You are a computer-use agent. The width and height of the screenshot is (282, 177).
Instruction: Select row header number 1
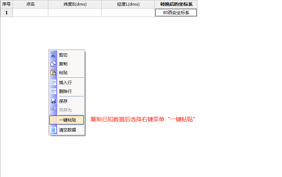(6, 12)
